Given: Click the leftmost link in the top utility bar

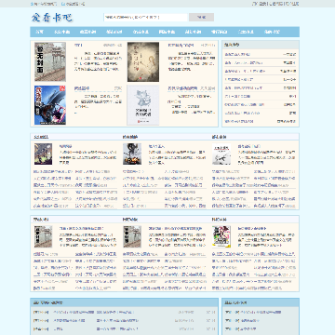Looking at the screenshot, I should coord(44,4).
